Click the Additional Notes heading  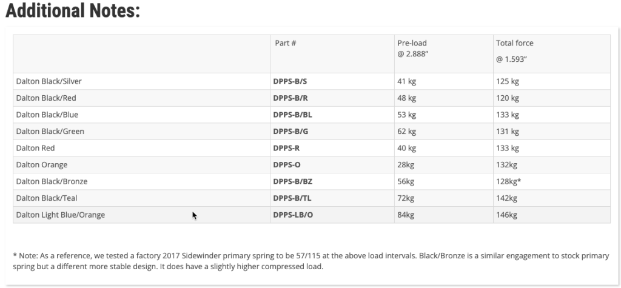pyautogui.click(x=72, y=10)
